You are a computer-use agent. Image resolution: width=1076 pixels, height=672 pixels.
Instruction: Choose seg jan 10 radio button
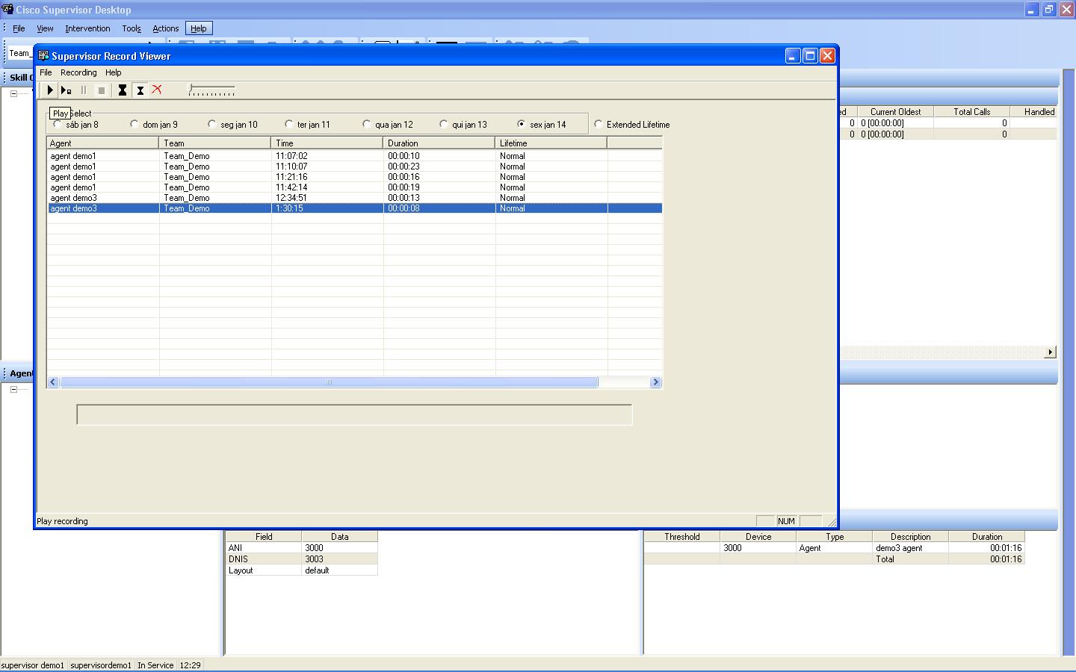coord(212,124)
